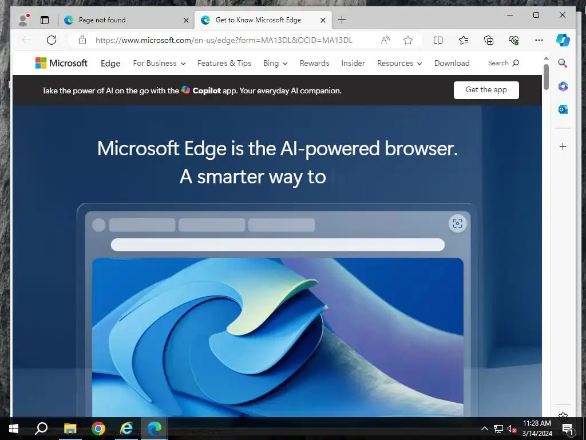Expand the Bing dropdown menu
This screenshot has height=440, width=586.
click(x=275, y=63)
